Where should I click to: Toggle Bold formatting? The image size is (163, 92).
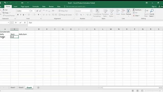pyautogui.click(x=18, y=15)
